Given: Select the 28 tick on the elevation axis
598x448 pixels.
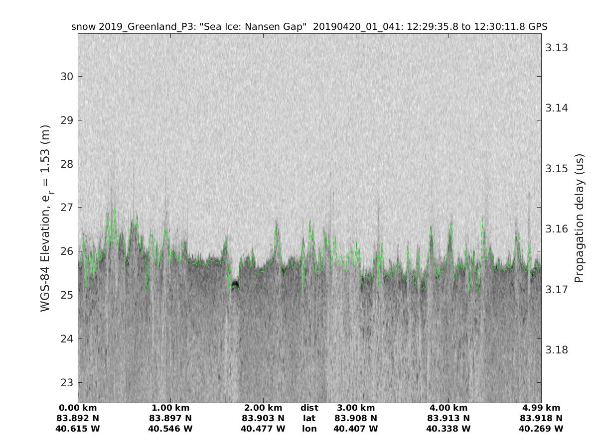Looking at the screenshot, I should (x=66, y=164).
